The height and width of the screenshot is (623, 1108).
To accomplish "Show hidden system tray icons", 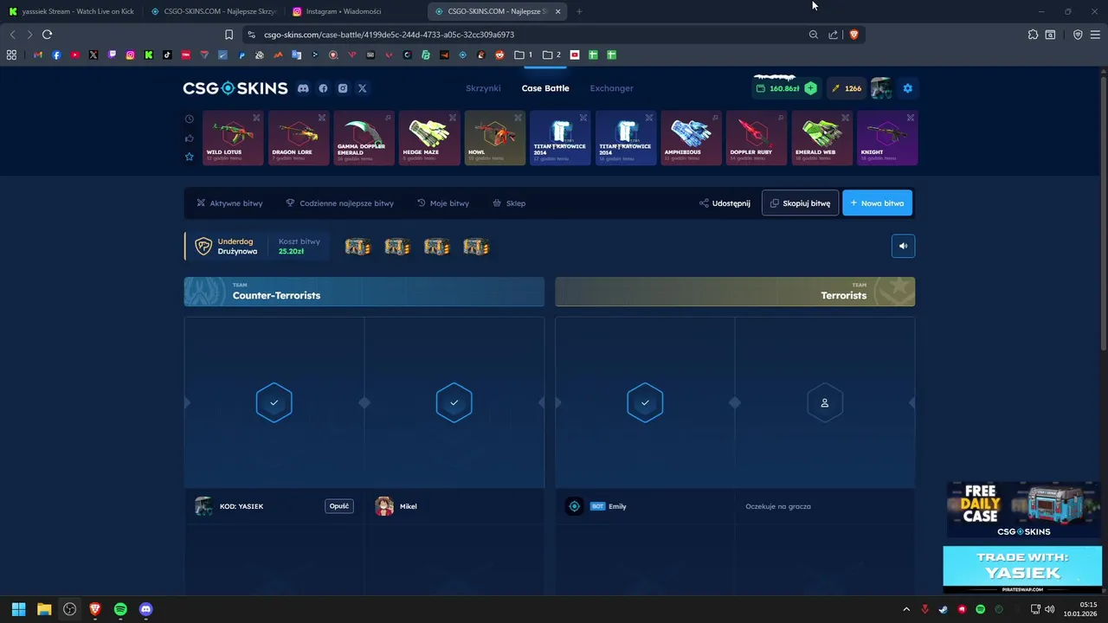I will (x=906, y=609).
